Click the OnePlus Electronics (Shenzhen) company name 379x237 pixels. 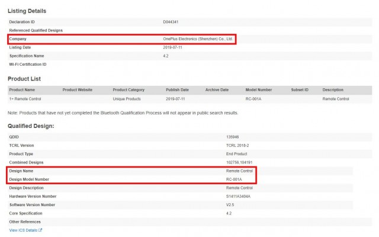click(x=198, y=39)
